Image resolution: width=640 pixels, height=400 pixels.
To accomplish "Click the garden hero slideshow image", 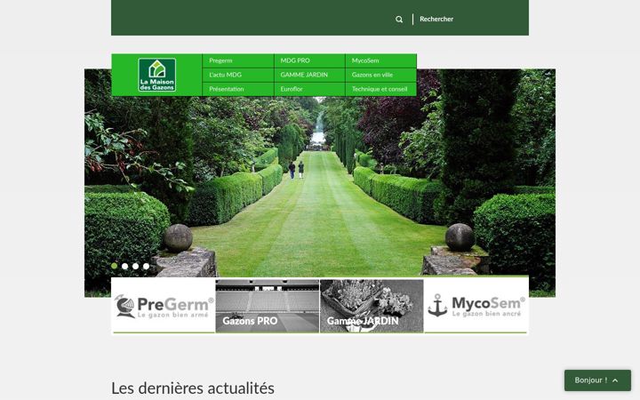I will pyautogui.click(x=320, y=184).
